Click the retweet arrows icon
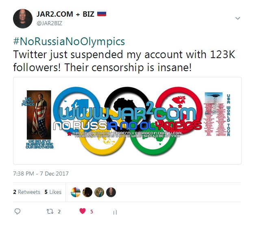Viewport: 255px width, 226px height. 50,211
